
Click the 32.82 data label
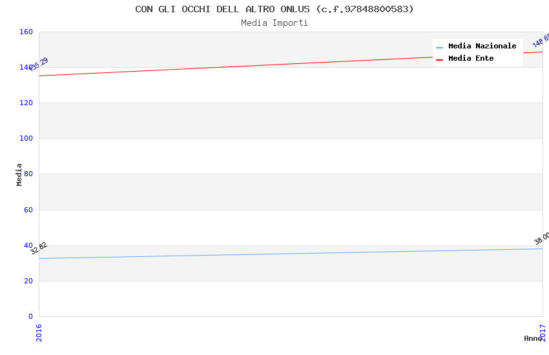click(39, 248)
